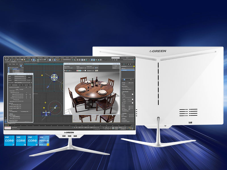This screenshot has height=170, width=227.
Task: Toggle Preview (AA) checkbox
Action: (9, 91)
